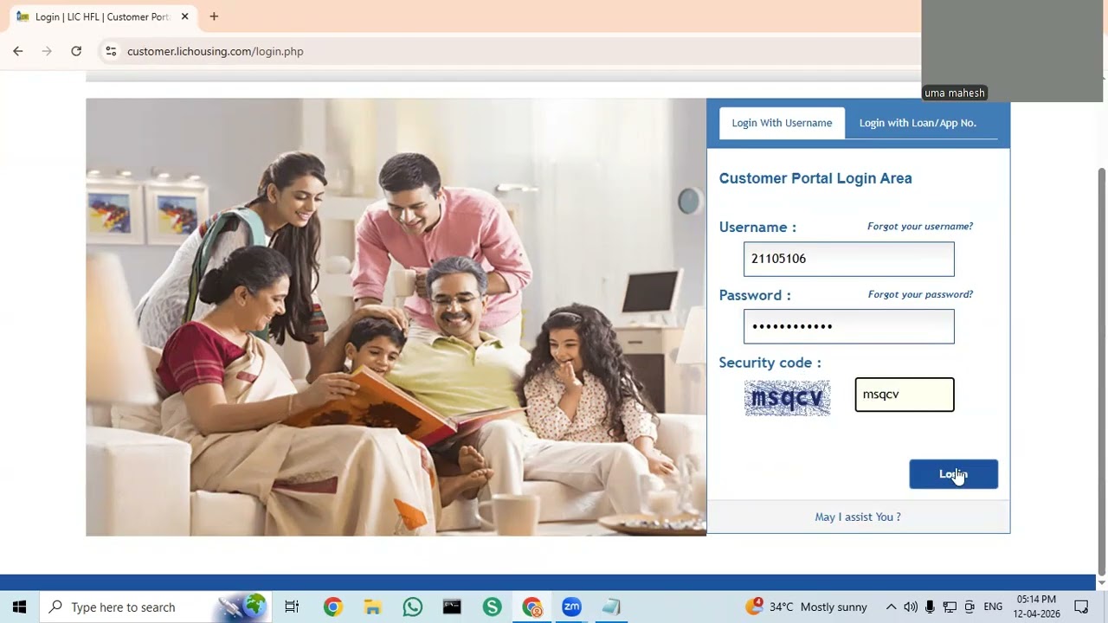Viewport: 1108px width, 623px height.
Task: Click the browser address bar URL
Action: 216,51
